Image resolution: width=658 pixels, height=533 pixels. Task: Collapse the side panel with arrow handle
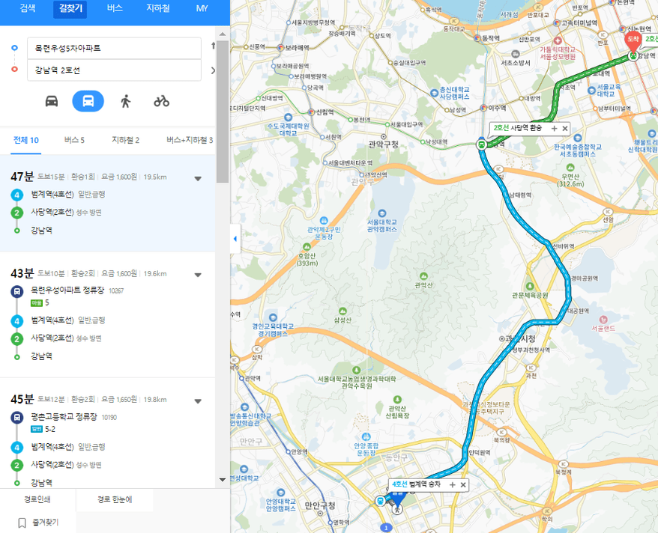point(235,238)
